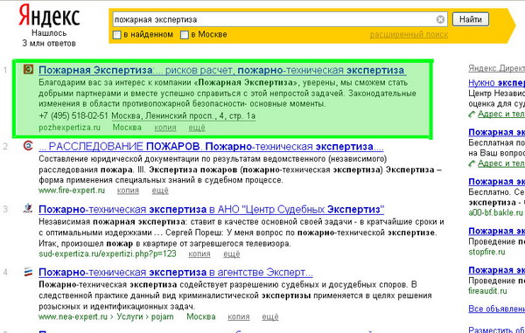Open sud-expertiza.ru/expertizi.php?p=123 URL

pyautogui.click(x=108, y=253)
